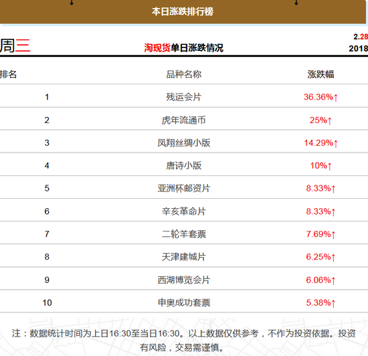Image resolution: width=368 pixels, height=356 pixels.
Task: Click rank number 3 for 凤翔丝绸小版
Action: pyautogui.click(x=47, y=143)
